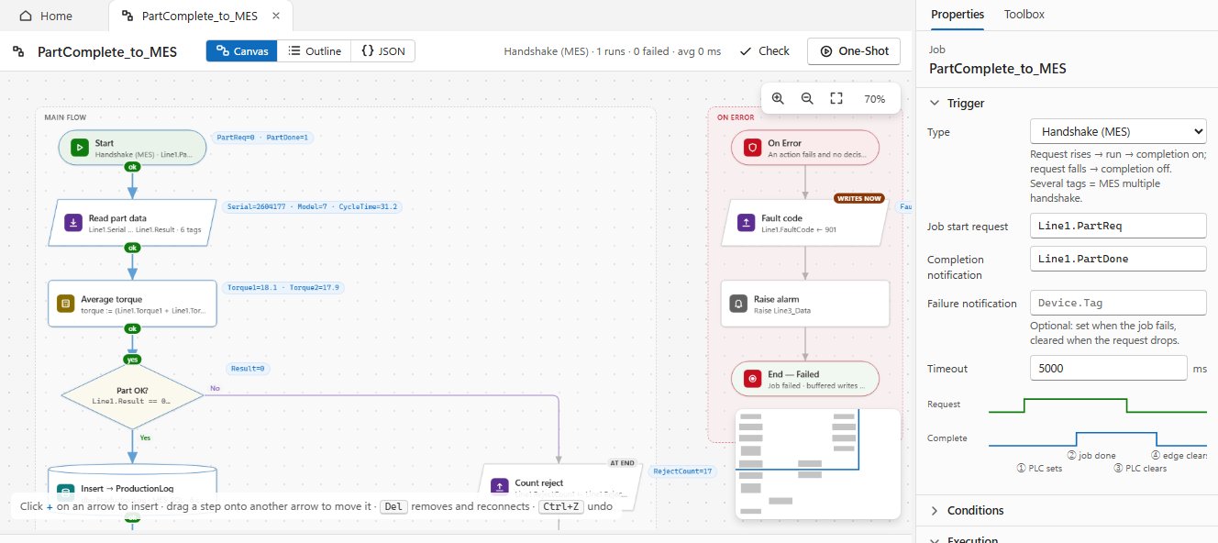Click the Yes branch label
The image size is (1218, 543).
click(x=145, y=438)
